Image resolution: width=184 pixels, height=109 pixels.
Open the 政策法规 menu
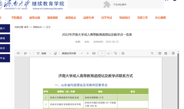(35, 18)
